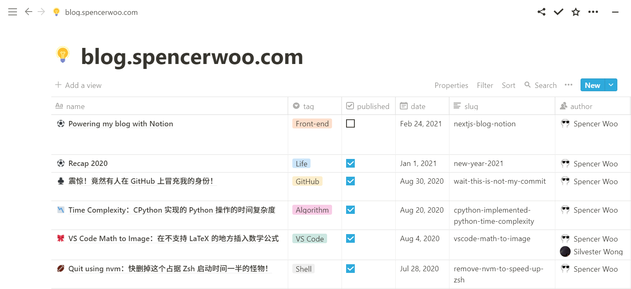
Task: Star this page as favorite
Action: click(576, 12)
